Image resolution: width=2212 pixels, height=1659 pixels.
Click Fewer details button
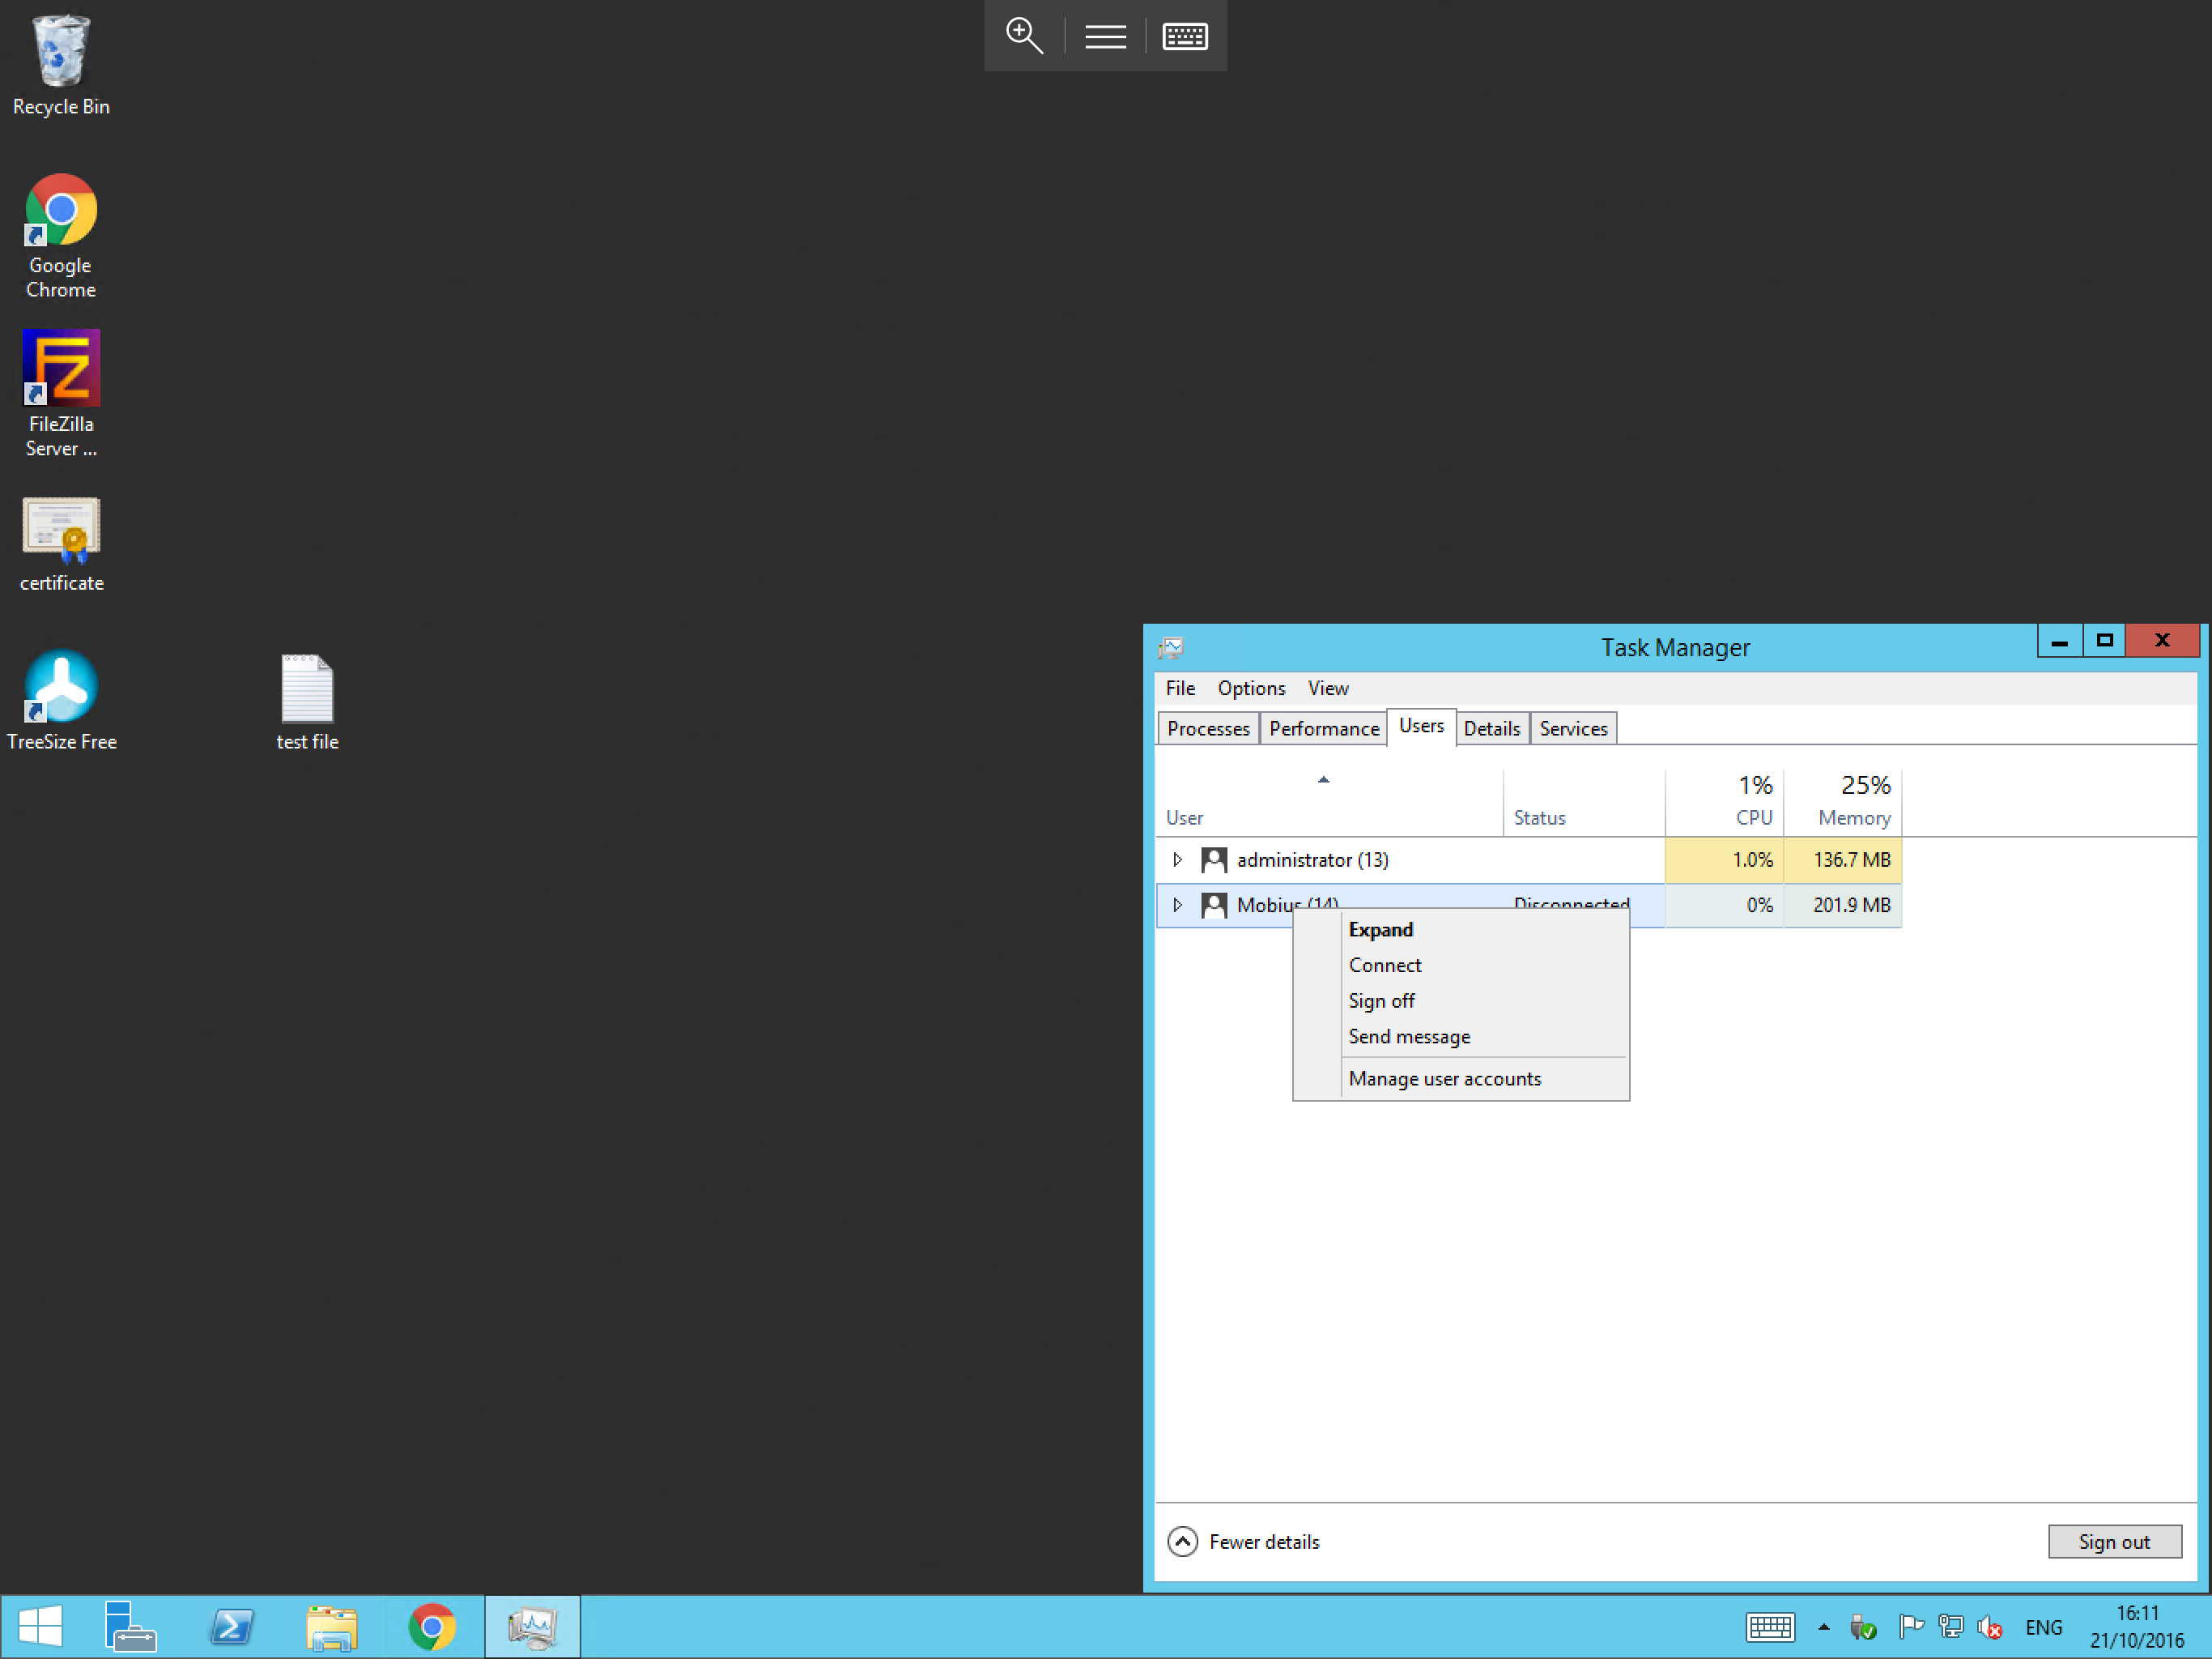pyautogui.click(x=1244, y=1541)
